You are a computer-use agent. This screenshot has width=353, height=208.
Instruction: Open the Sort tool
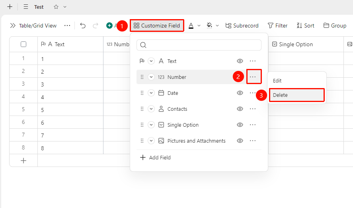[305, 26]
